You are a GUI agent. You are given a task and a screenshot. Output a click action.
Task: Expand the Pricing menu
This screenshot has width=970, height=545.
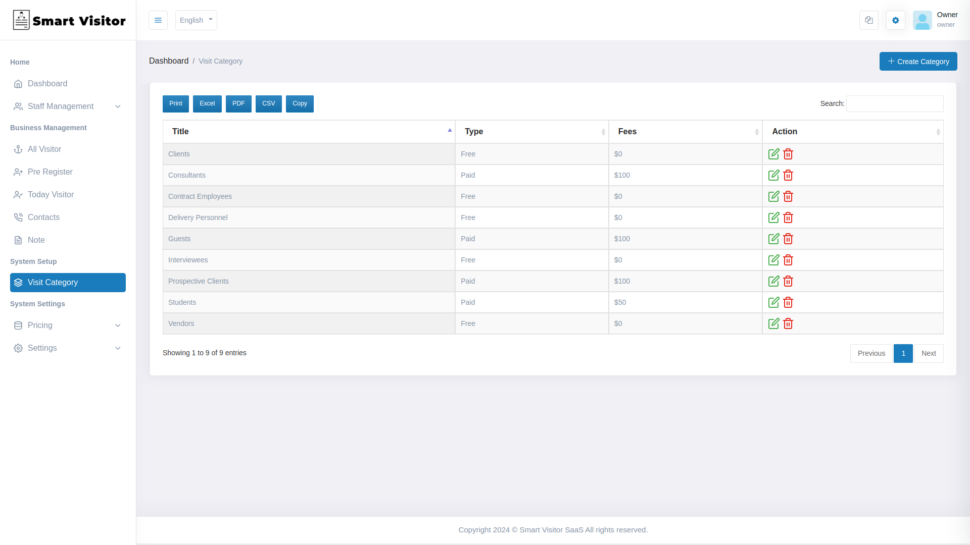[118, 325]
